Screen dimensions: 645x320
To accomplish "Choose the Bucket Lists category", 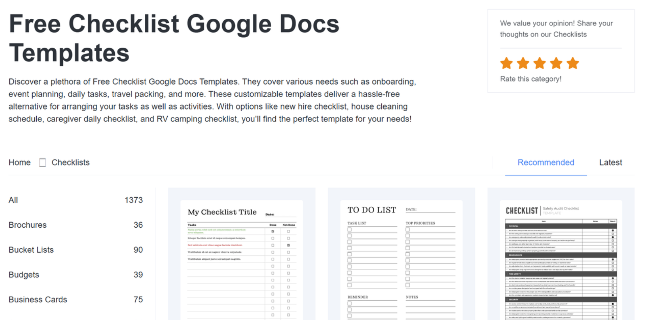I will click(31, 250).
